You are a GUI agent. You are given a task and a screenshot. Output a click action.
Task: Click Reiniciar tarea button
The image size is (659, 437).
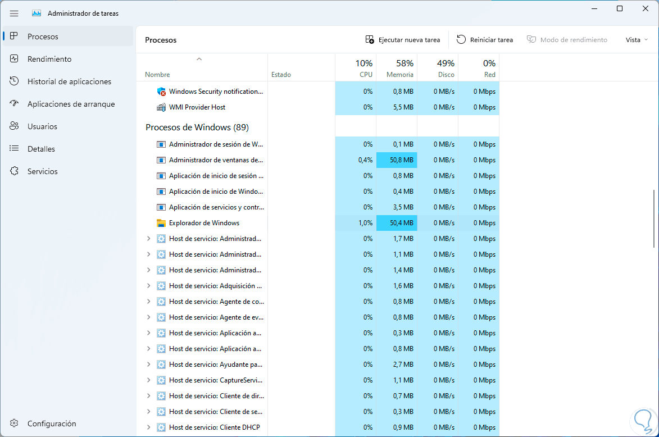click(485, 40)
